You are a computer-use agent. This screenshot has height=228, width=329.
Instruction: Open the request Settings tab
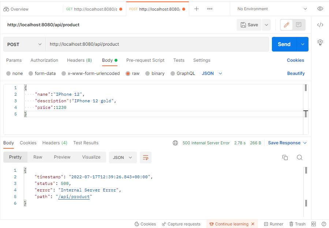point(202,60)
